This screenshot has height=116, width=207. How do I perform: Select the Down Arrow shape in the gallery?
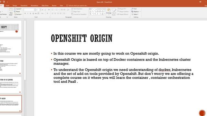click(x=100, y=12)
